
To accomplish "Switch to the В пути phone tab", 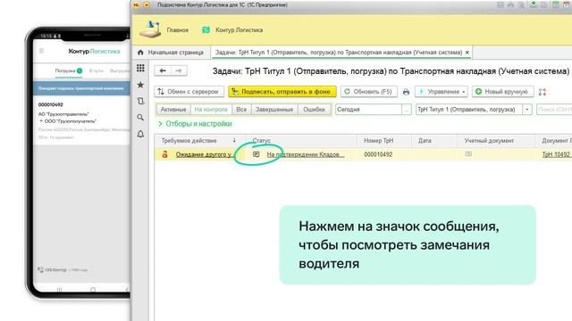I will coord(97,70).
